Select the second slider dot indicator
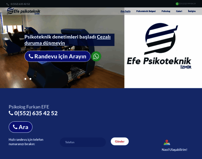 click(30, 79)
